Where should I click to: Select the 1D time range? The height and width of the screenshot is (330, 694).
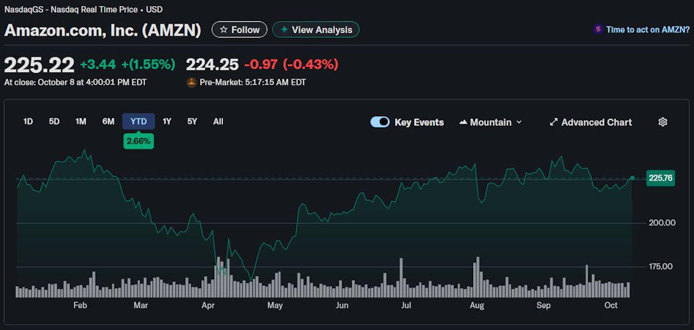click(x=28, y=122)
